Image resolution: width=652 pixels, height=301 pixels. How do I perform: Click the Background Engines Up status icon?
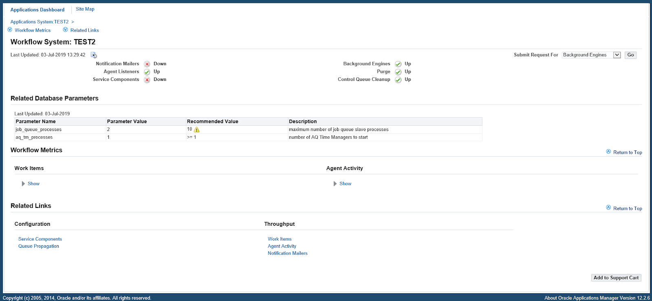tap(398, 64)
